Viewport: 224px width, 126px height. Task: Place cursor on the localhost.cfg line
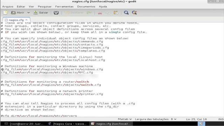coord(53,60)
